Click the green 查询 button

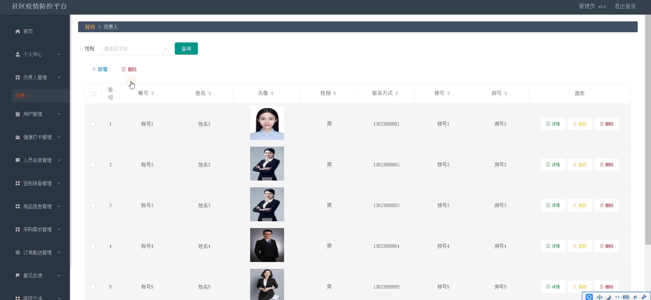[x=186, y=49]
